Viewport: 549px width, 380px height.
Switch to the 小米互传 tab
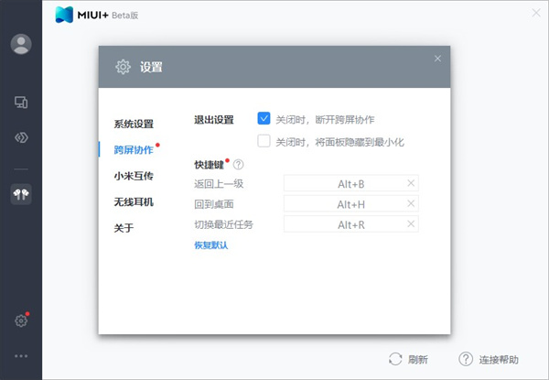tap(134, 176)
